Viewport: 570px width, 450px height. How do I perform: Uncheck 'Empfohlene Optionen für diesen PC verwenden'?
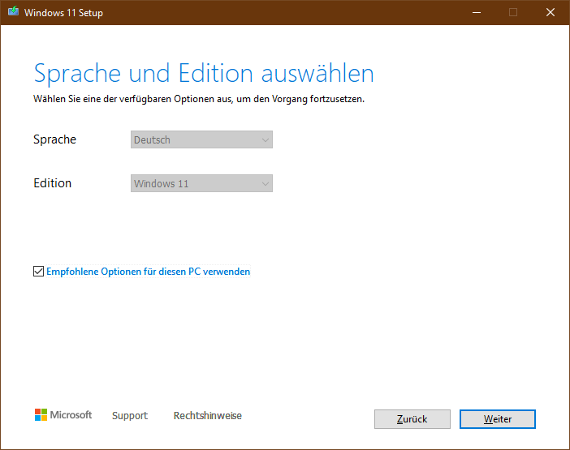click(x=38, y=272)
